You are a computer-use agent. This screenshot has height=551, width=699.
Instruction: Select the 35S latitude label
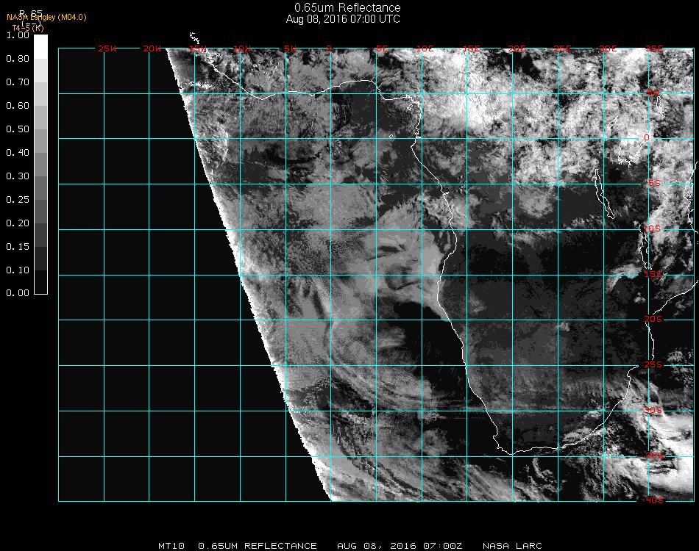[x=654, y=455]
